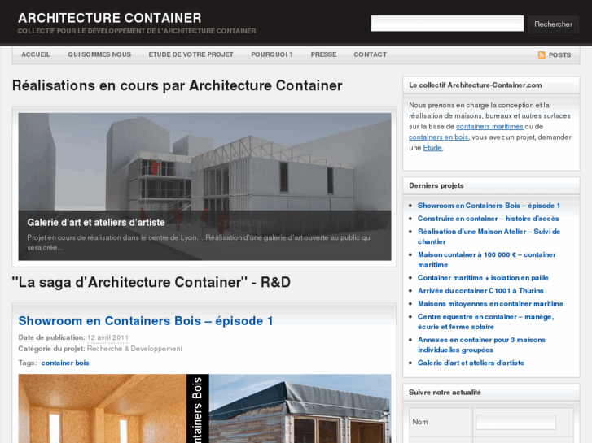Open Maisons mitoyennes en container maritime
Viewport: 592px width, 443px height.
click(490, 304)
